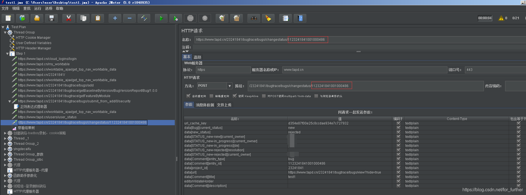Collapse the Step 1 controller arrow
The height and width of the screenshot is (195, 526).
coord(7,54)
